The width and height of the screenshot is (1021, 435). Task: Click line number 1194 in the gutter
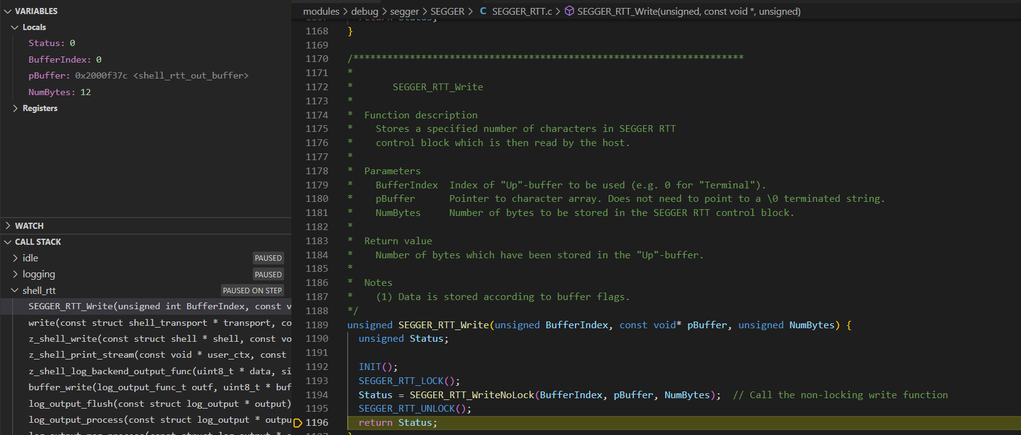[x=317, y=395]
